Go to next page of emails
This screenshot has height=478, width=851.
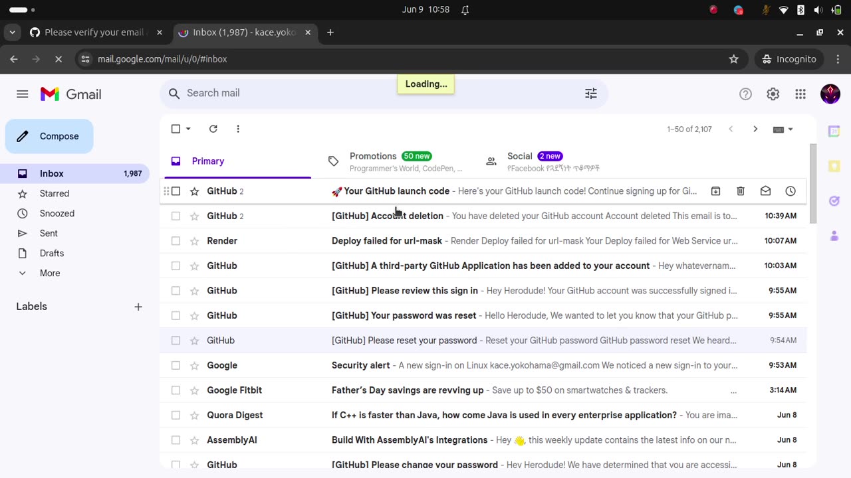755,129
